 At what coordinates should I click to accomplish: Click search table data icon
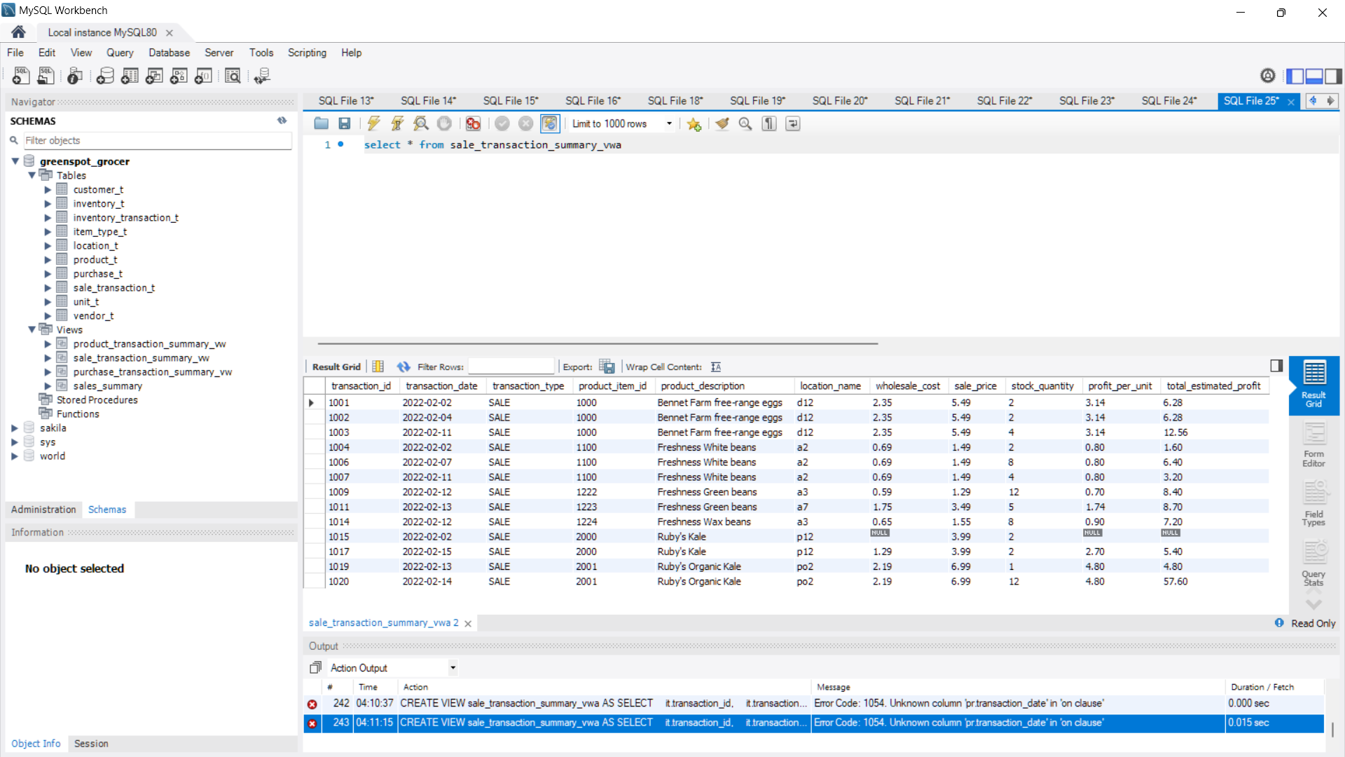pyautogui.click(x=233, y=76)
